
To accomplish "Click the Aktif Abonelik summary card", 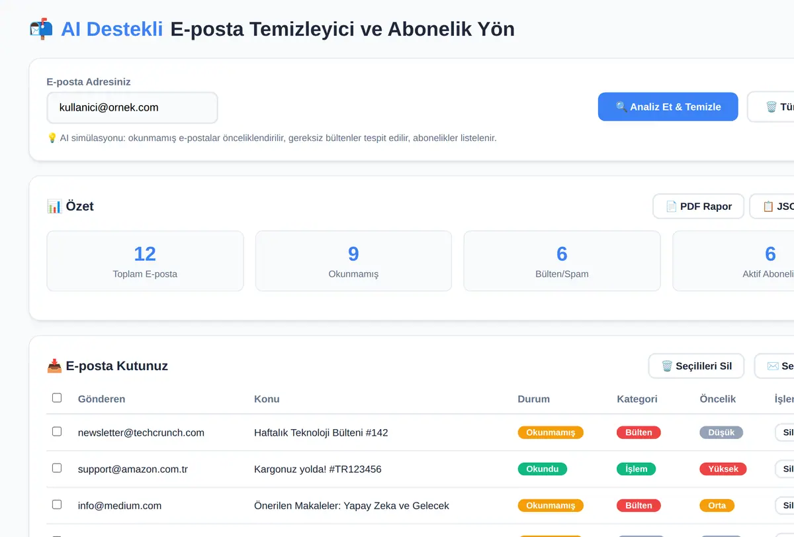I will [x=733, y=261].
